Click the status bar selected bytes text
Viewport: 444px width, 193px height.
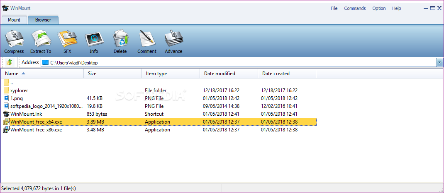(39, 188)
